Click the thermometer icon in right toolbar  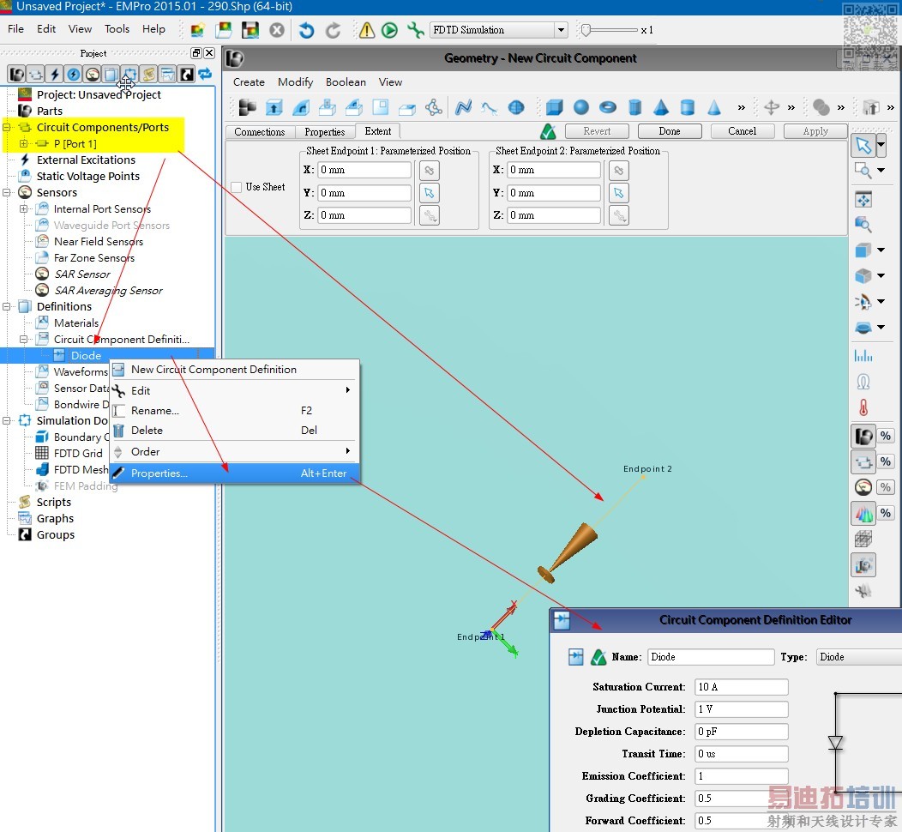click(x=863, y=407)
